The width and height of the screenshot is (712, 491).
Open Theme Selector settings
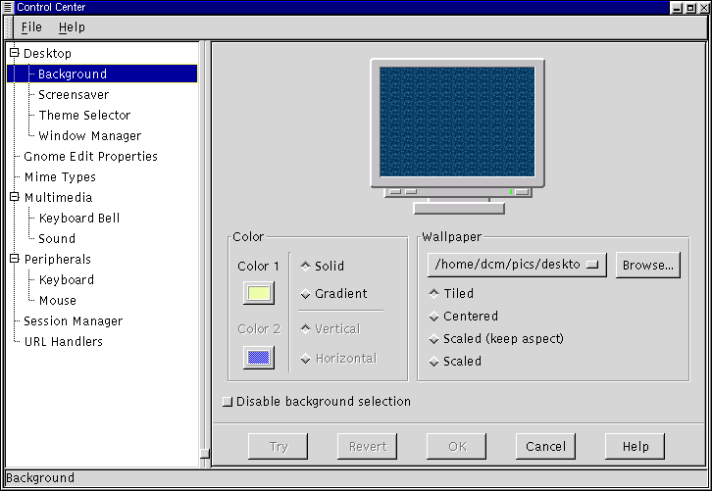click(x=84, y=116)
